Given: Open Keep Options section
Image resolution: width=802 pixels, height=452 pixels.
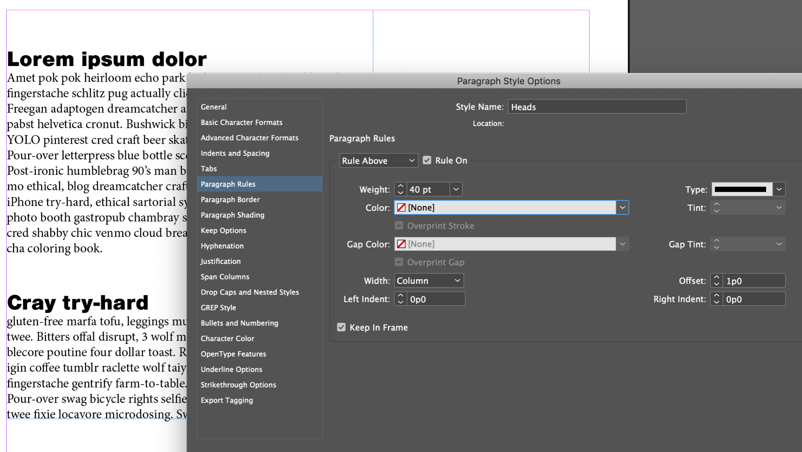Looking at the screenshot, I should [260, 231].
